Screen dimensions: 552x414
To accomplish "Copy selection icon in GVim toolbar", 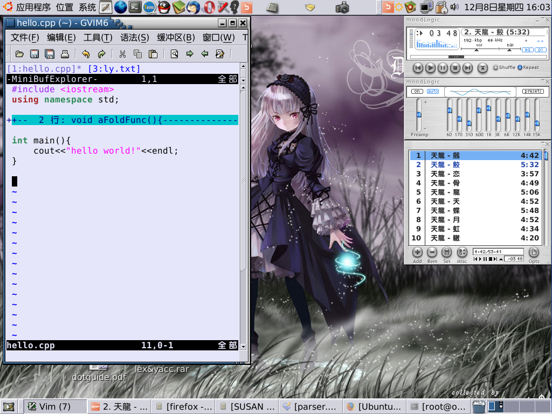I will click(137, 54).
